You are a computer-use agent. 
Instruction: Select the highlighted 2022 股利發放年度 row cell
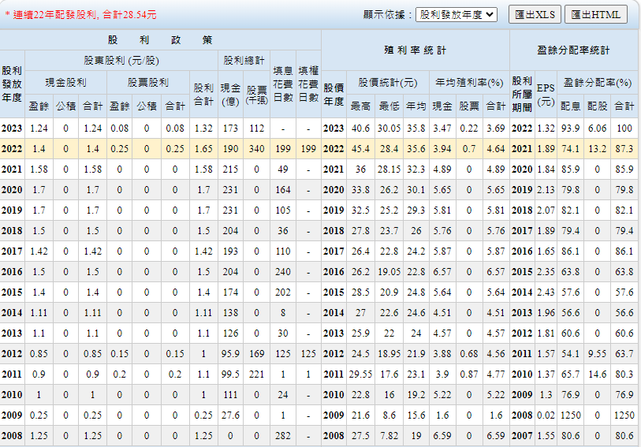(x=12, y=148)
